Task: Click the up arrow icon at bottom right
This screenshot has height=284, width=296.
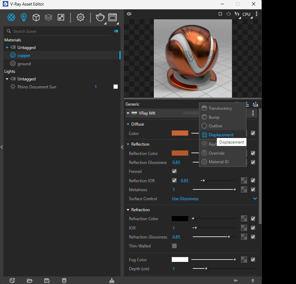Action: (253, 281)
